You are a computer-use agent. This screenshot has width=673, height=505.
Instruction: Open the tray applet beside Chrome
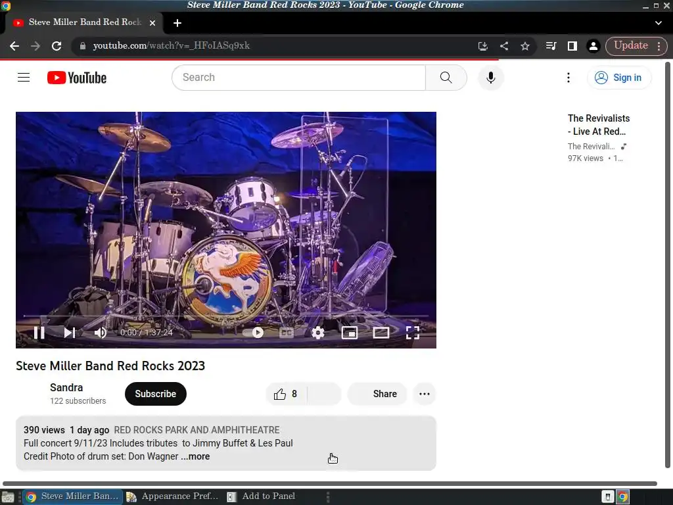607,497
